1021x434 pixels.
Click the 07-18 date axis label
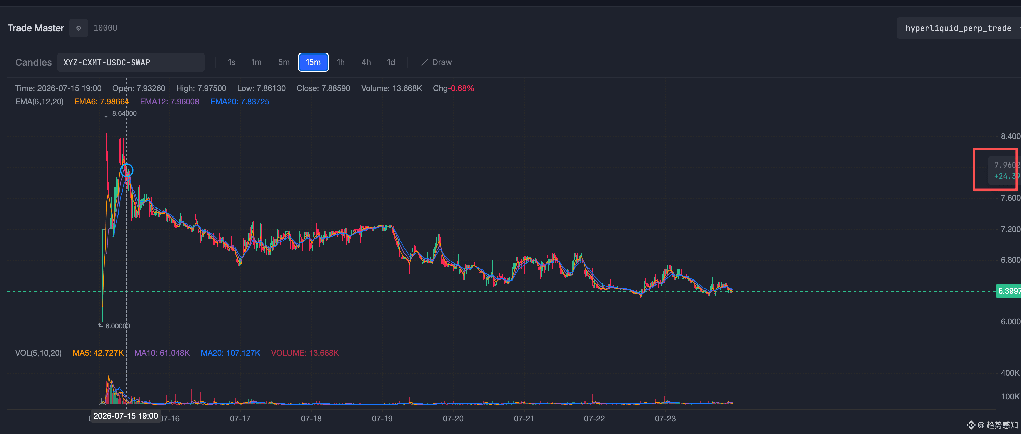[311, 419]
